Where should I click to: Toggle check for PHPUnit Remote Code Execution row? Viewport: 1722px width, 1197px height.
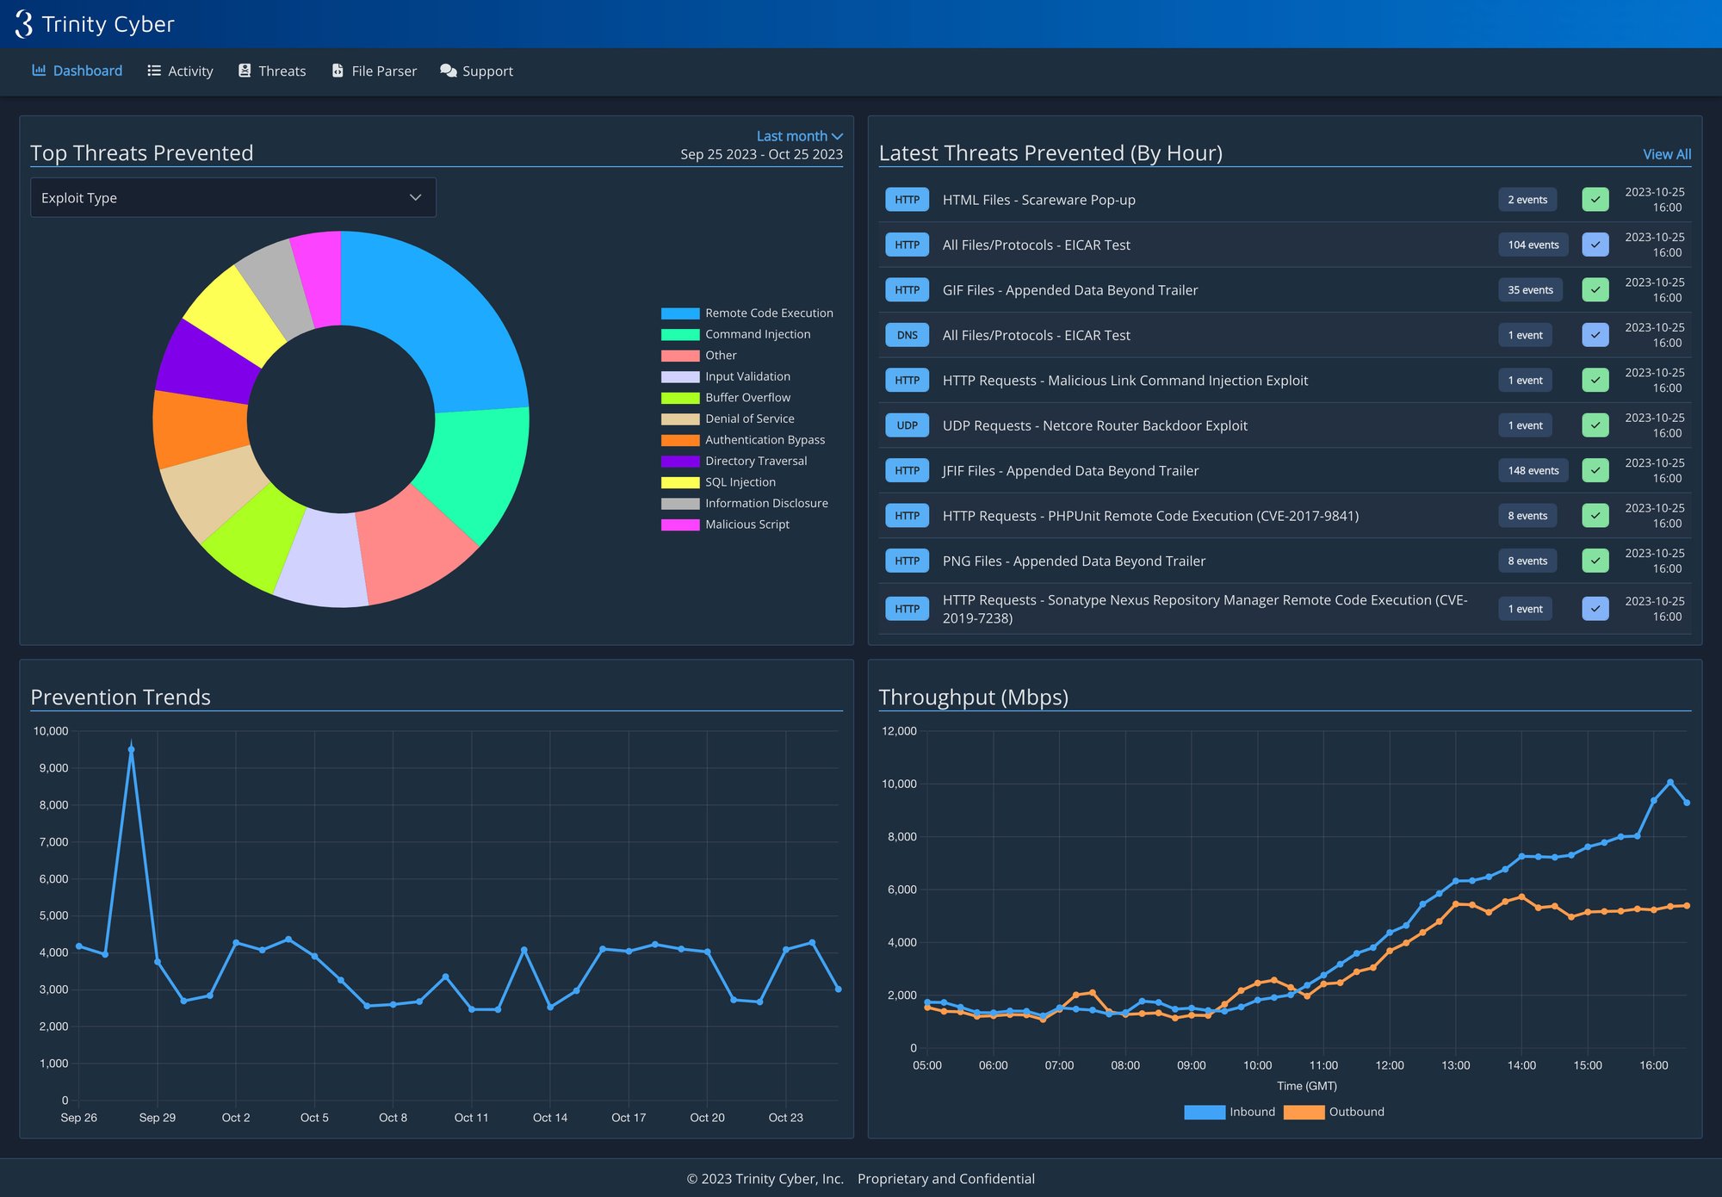click(x=1595, y=516)
